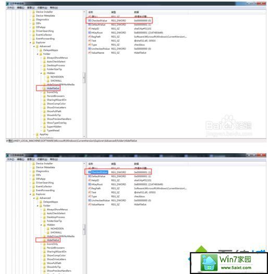This screenshot has width=268, height=274.
Task: Click DWORD icon of the highlighted CheckedValue entry
Action: [x=89, y=172]
